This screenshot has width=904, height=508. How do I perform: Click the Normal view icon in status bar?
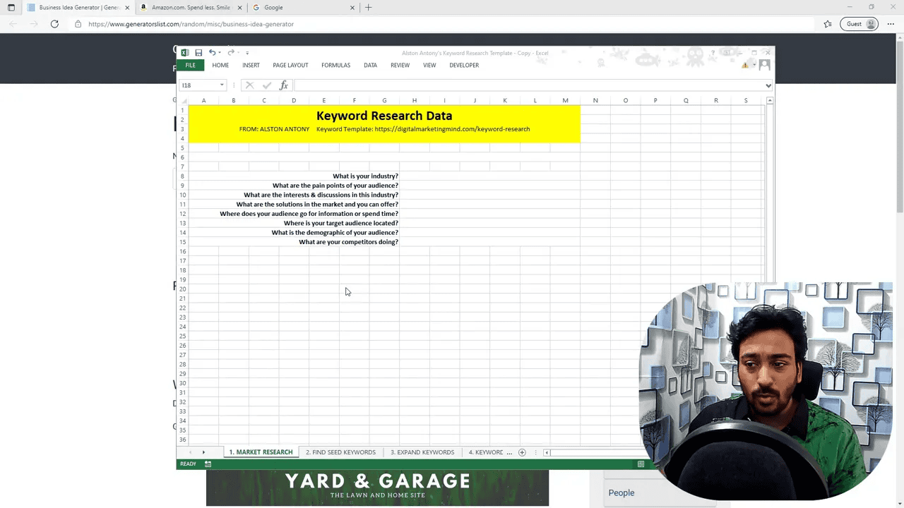click(640, 464)
